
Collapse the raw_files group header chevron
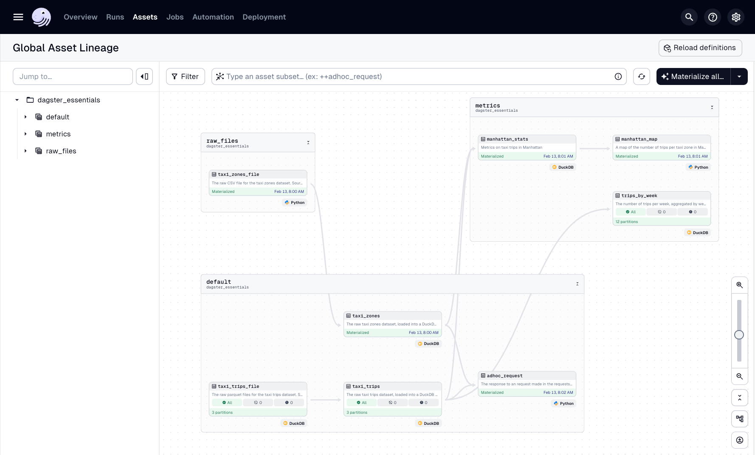click(308, 142)
